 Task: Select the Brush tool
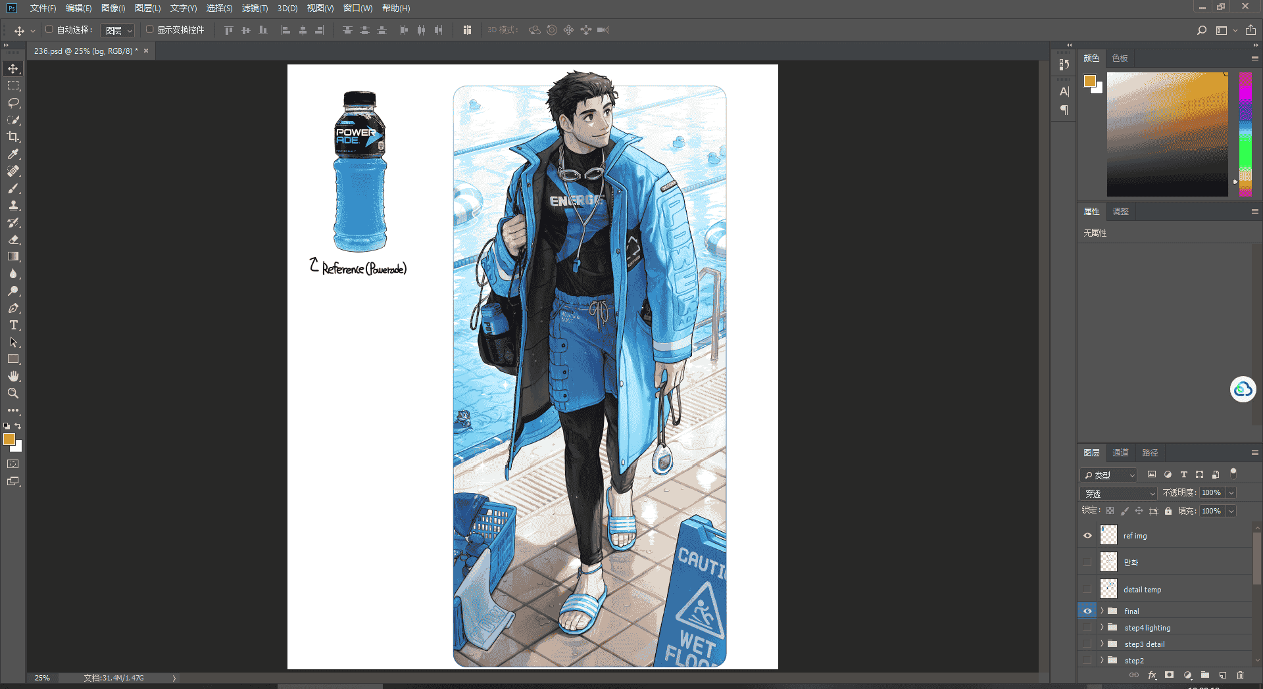[x=13, y=188]
